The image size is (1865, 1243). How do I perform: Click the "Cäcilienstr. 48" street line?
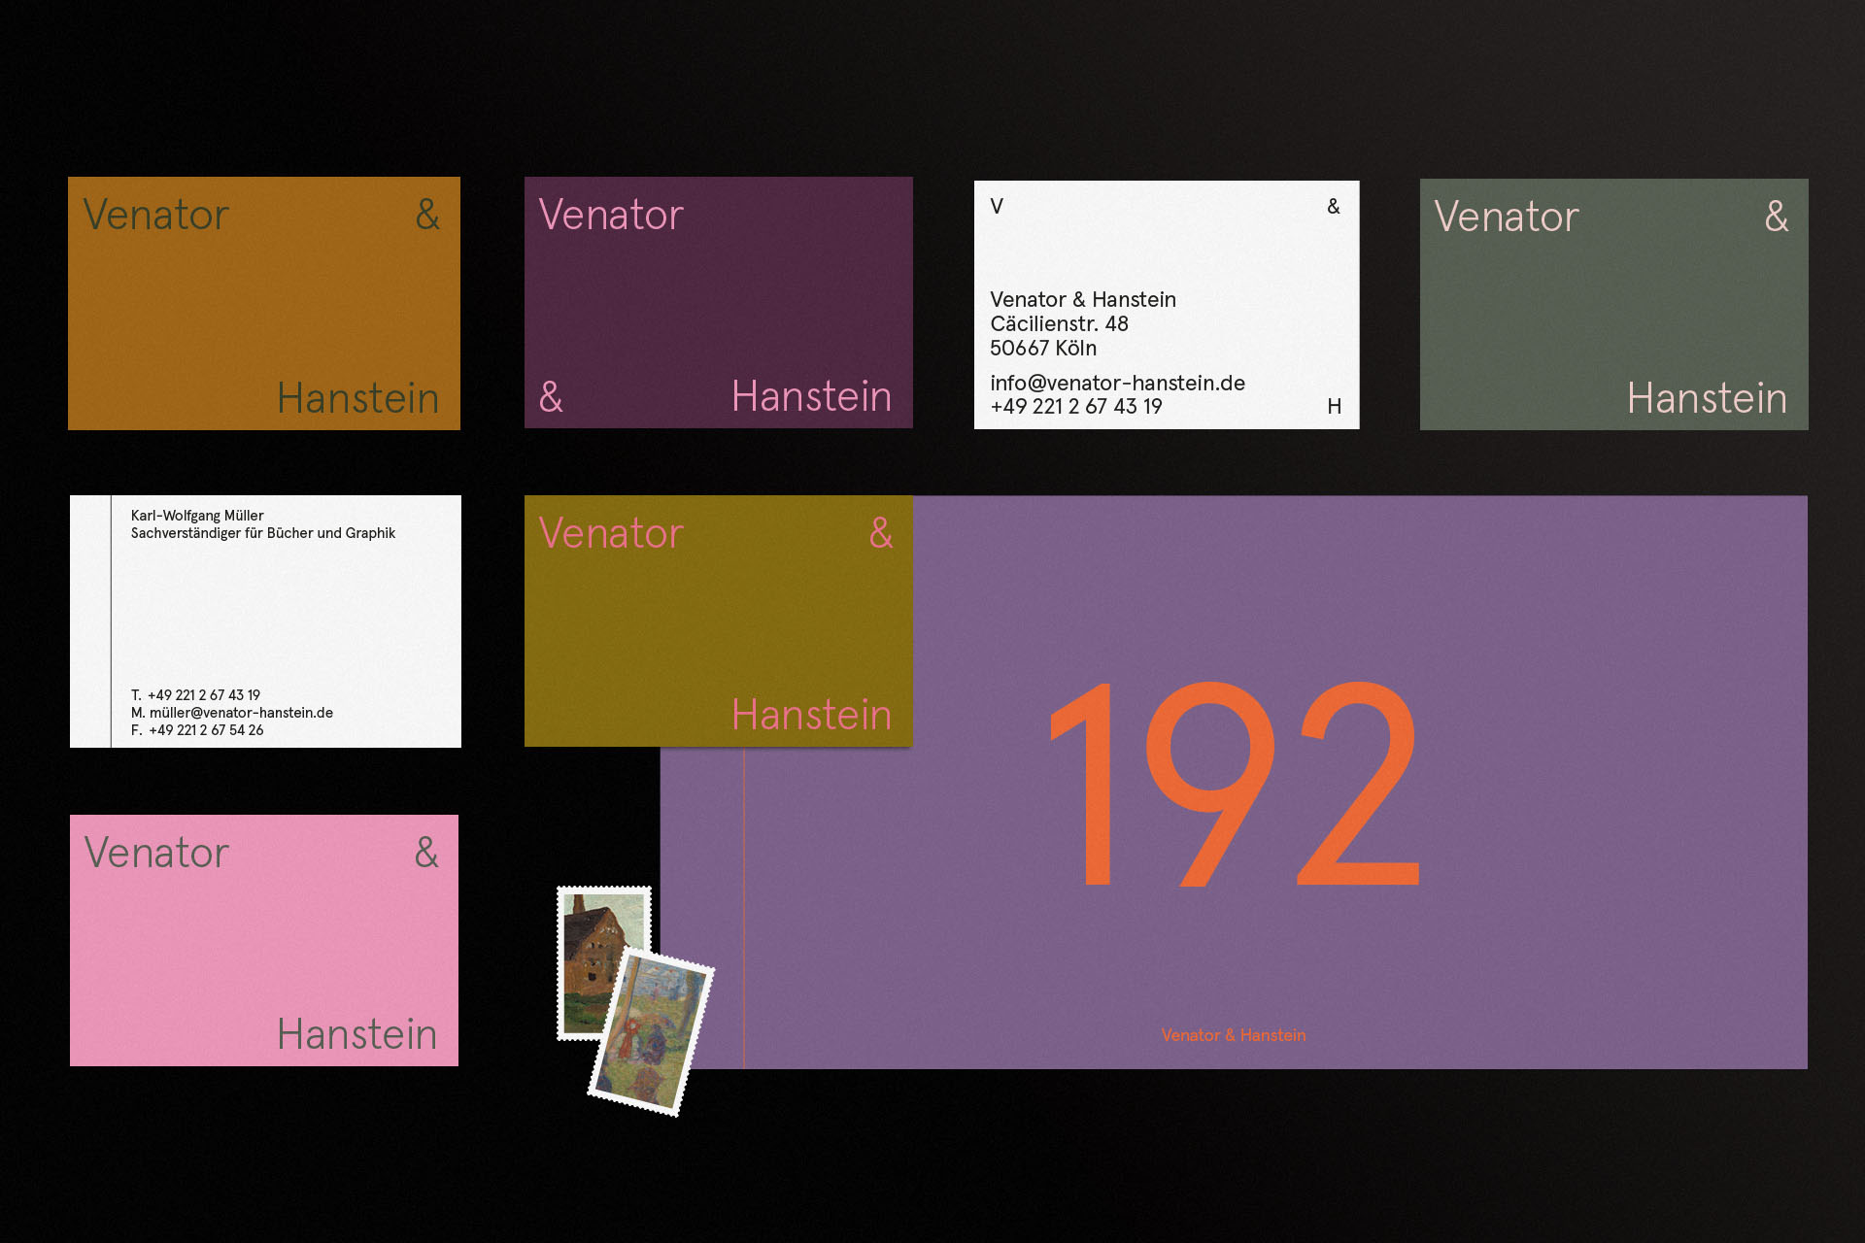tap(1059, 323)
